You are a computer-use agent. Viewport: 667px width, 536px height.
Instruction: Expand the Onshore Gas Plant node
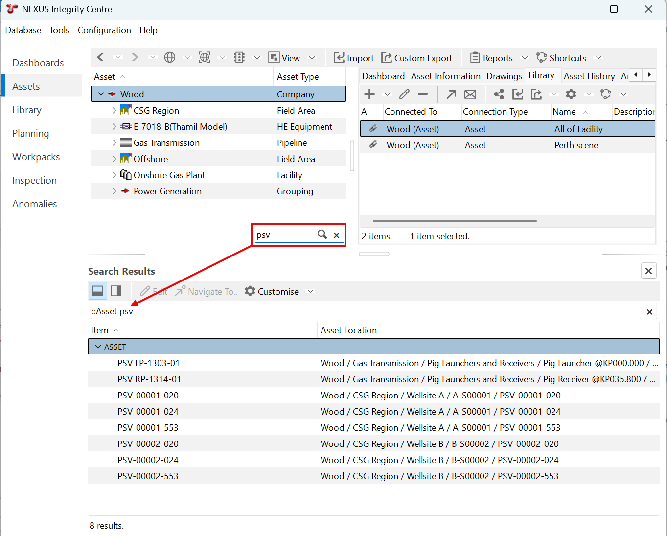coord(114,175)
